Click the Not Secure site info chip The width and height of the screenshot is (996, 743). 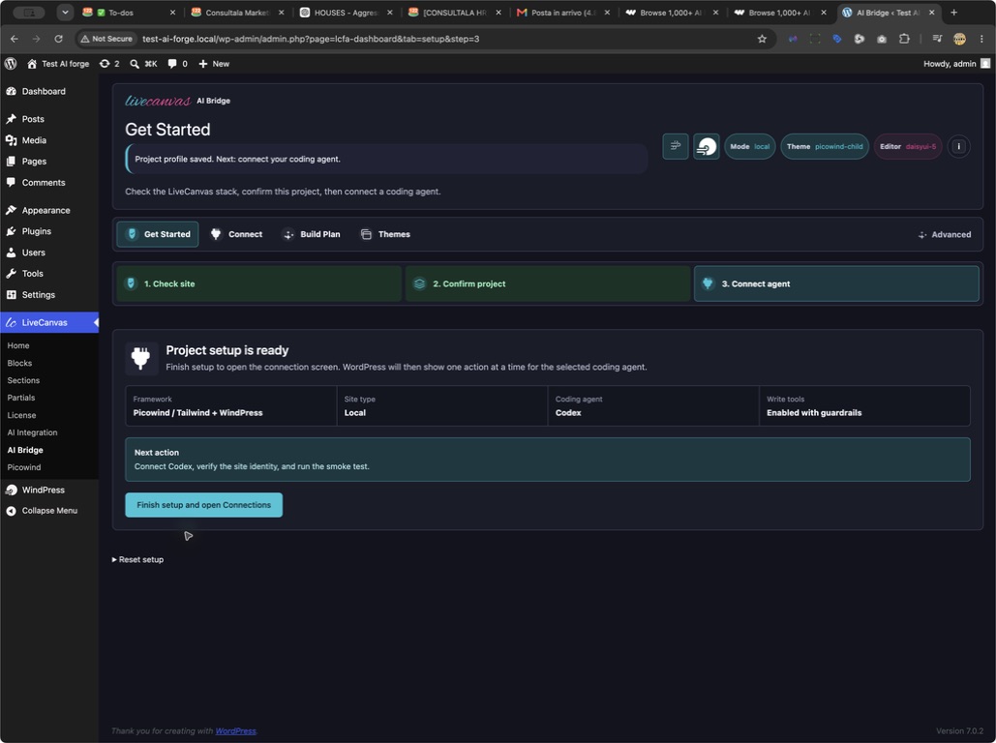click(106, 39)
